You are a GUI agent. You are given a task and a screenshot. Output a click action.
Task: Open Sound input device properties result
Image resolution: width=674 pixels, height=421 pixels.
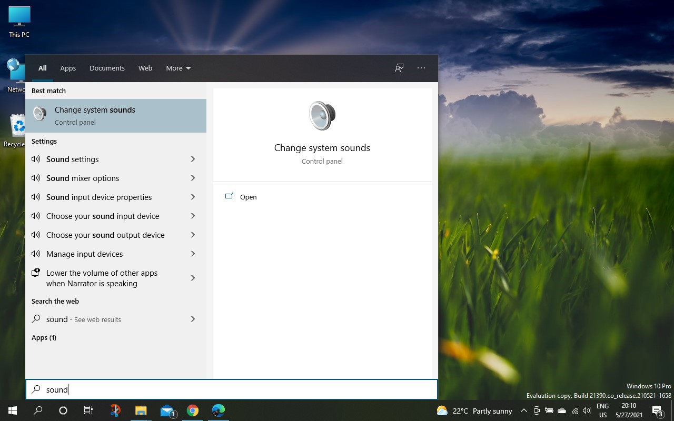pos(116,197)
